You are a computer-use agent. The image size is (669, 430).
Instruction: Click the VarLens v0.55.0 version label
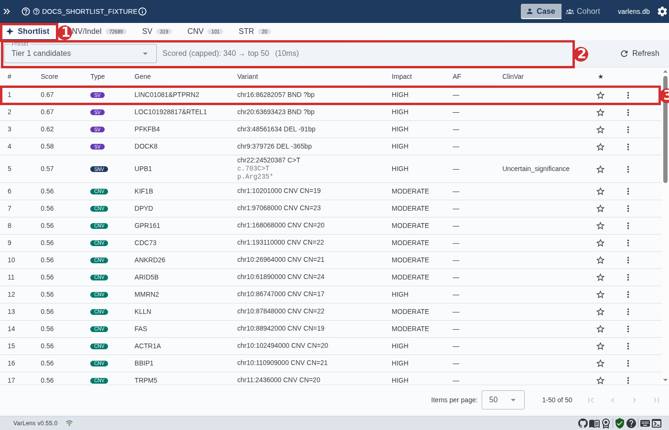pyautogui.click(x=35, y=423)
